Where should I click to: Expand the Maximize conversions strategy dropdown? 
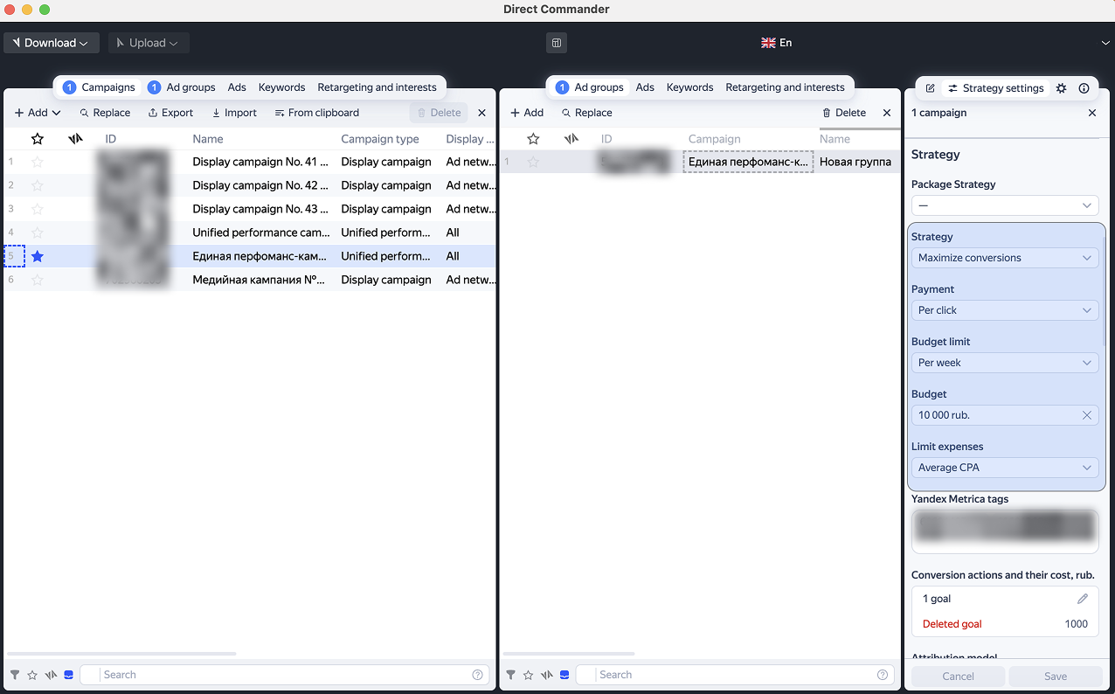1004,258
